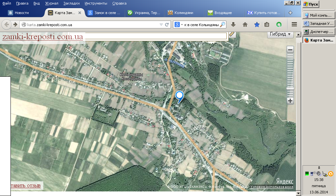
Task: Open the URL history dropdown arrow
Action: click(x=161, y=25)
